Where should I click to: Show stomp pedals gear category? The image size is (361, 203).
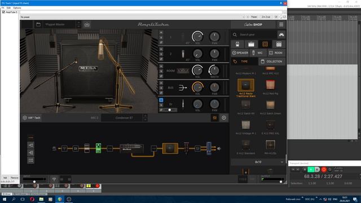coord(237,44)
